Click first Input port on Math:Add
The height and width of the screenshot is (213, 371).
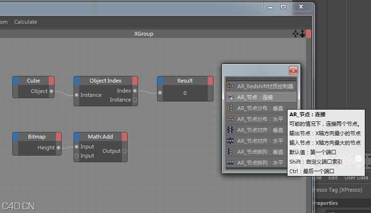(77, 147)
